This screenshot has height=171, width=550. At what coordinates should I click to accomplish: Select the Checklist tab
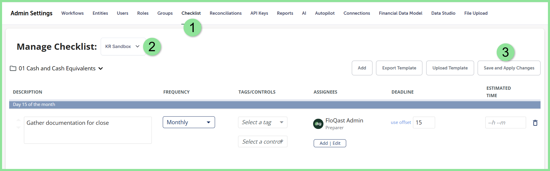pyautogui.click(x=191, y=13)
